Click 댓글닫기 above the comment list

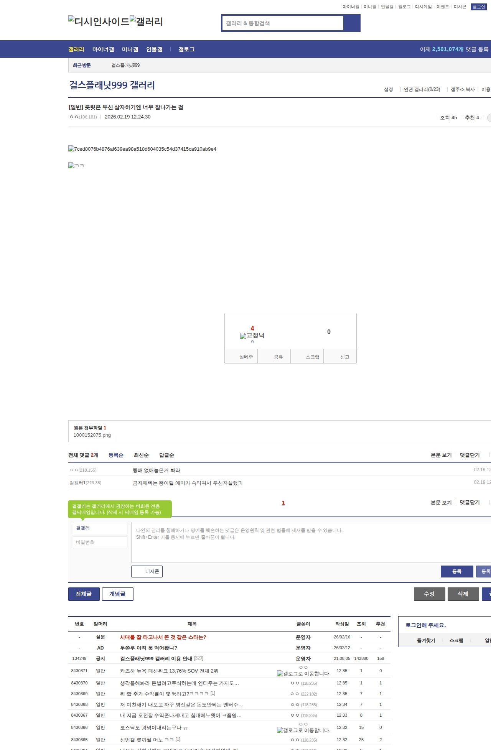coord(470,455)
